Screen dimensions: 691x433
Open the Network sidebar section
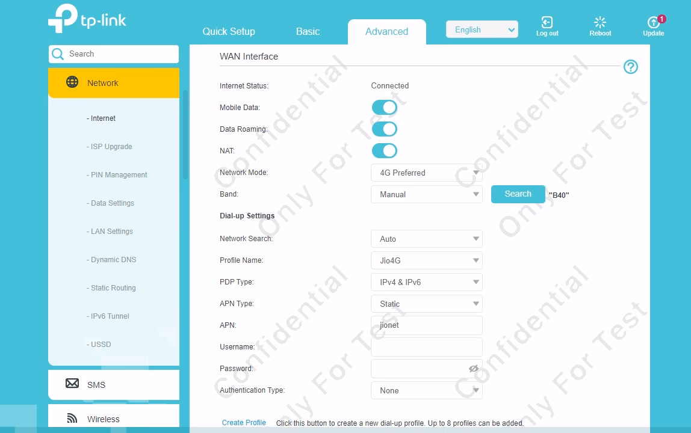[114, 83]
